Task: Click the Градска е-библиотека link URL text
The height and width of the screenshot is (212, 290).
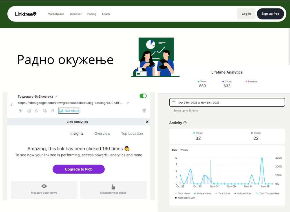Action: (70, 103)
